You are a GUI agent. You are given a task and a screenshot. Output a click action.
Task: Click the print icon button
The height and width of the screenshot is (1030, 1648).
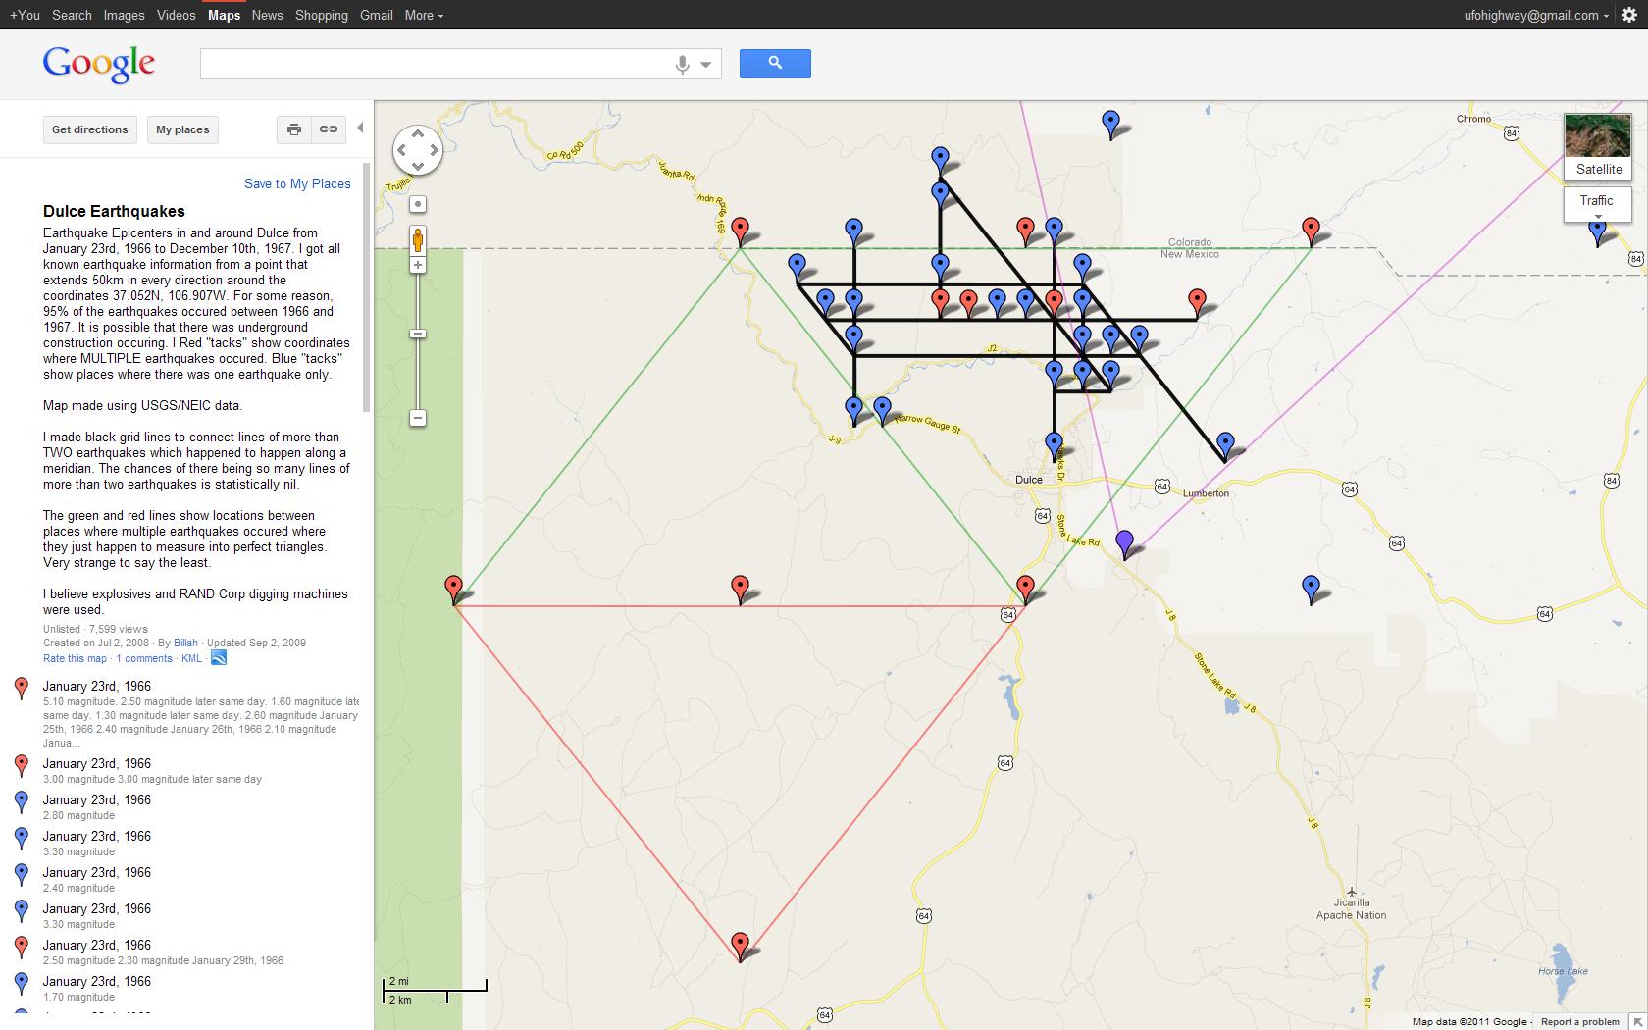[x=294, y=129]
